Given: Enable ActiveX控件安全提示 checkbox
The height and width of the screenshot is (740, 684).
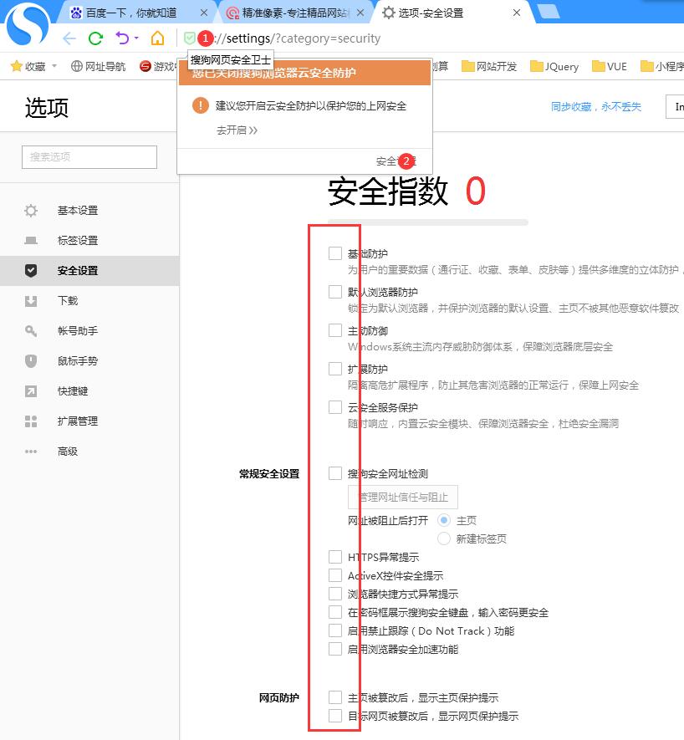Looking at the screenshot, I should 335,575.
